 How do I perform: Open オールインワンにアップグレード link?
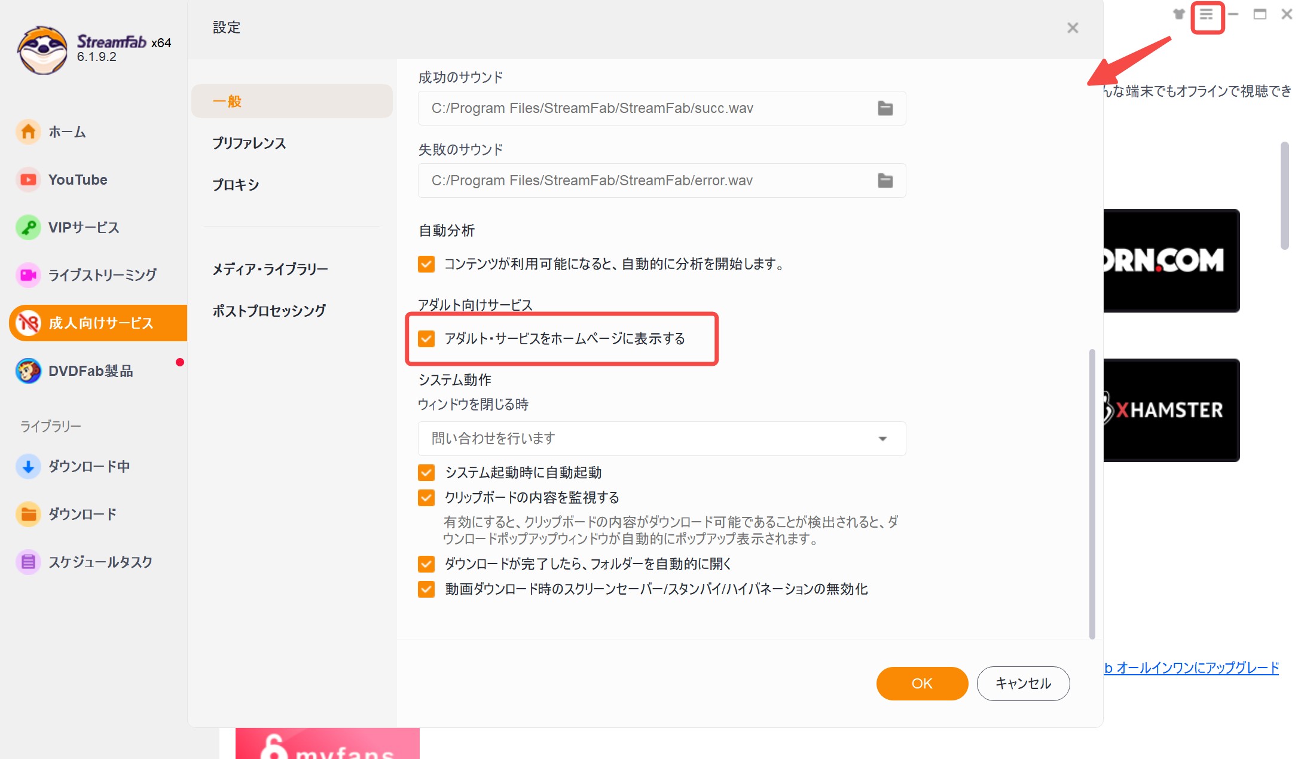coord(1192,668)
